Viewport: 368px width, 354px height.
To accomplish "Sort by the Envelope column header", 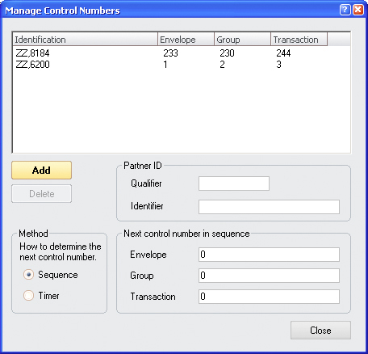I will coord(186,40).
